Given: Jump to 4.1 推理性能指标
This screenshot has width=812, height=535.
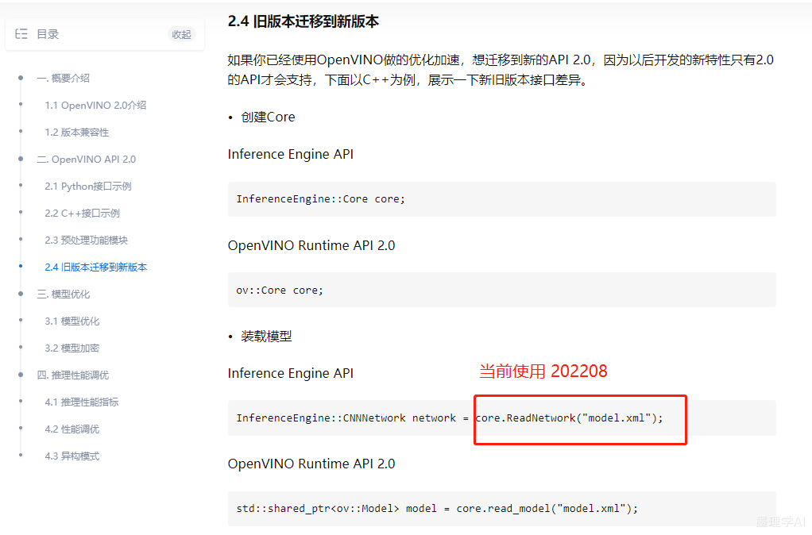Looking at the screenshot, I should [x=81, y=402].
